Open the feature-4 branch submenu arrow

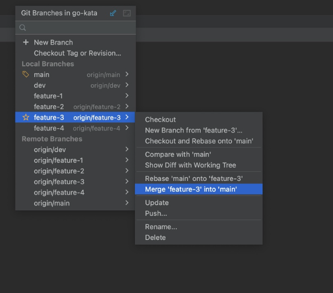tap(127, 128)
